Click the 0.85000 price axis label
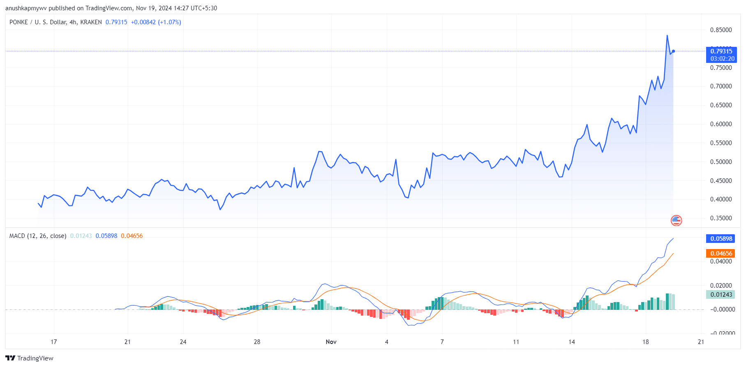The width and height of the screenshot is (746, 367). tap(721, 30)
